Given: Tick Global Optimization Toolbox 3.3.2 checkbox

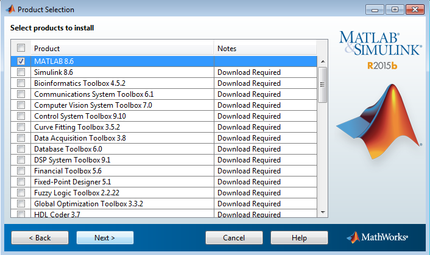Looking at the screenshot, I should point(21,203).
